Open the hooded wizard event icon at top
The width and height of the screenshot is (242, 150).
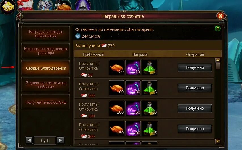coord(83,5)
